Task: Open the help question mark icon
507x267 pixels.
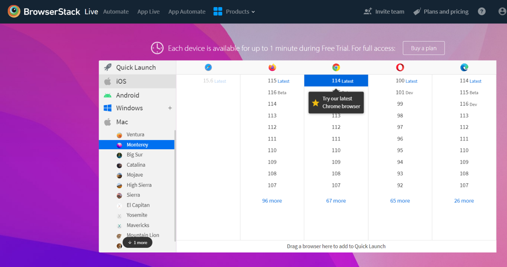Action: pos(481,11)
